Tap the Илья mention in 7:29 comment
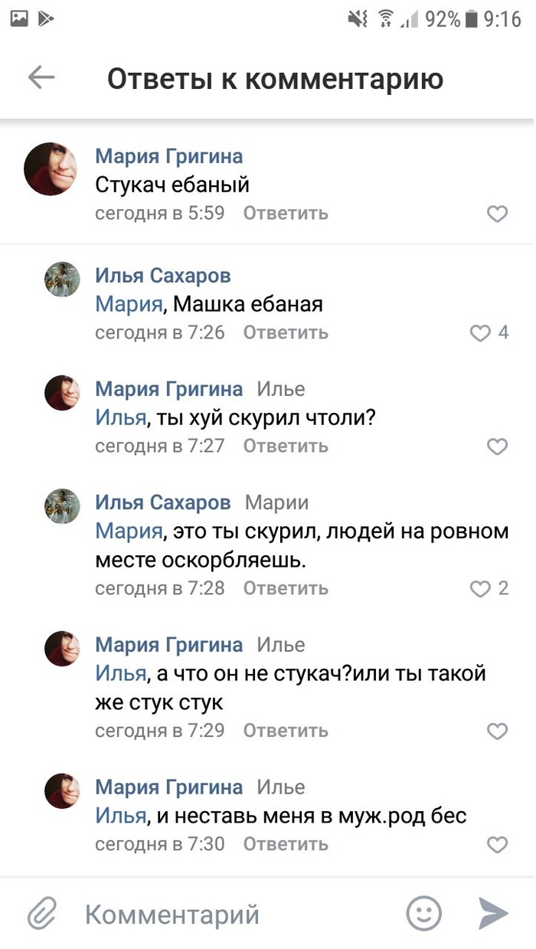 point(120,674)
